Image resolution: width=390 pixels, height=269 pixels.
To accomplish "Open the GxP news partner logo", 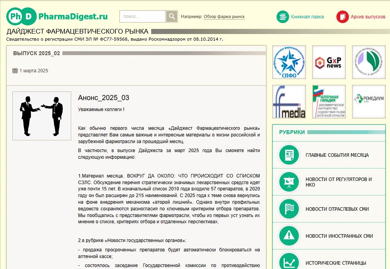I will click(329, 62).
